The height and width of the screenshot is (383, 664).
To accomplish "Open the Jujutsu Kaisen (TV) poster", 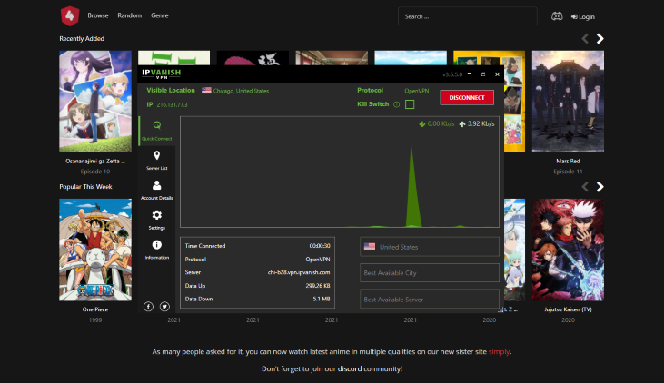I will (x=568, y=250).
